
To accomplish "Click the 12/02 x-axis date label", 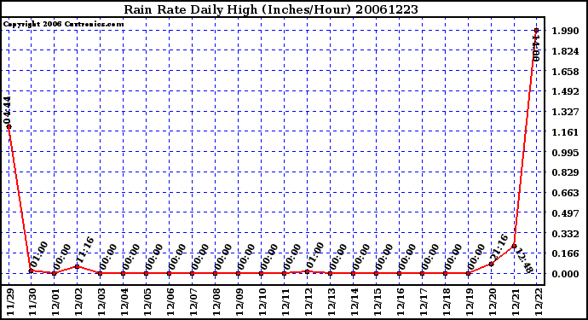I will tap(79, 302).
